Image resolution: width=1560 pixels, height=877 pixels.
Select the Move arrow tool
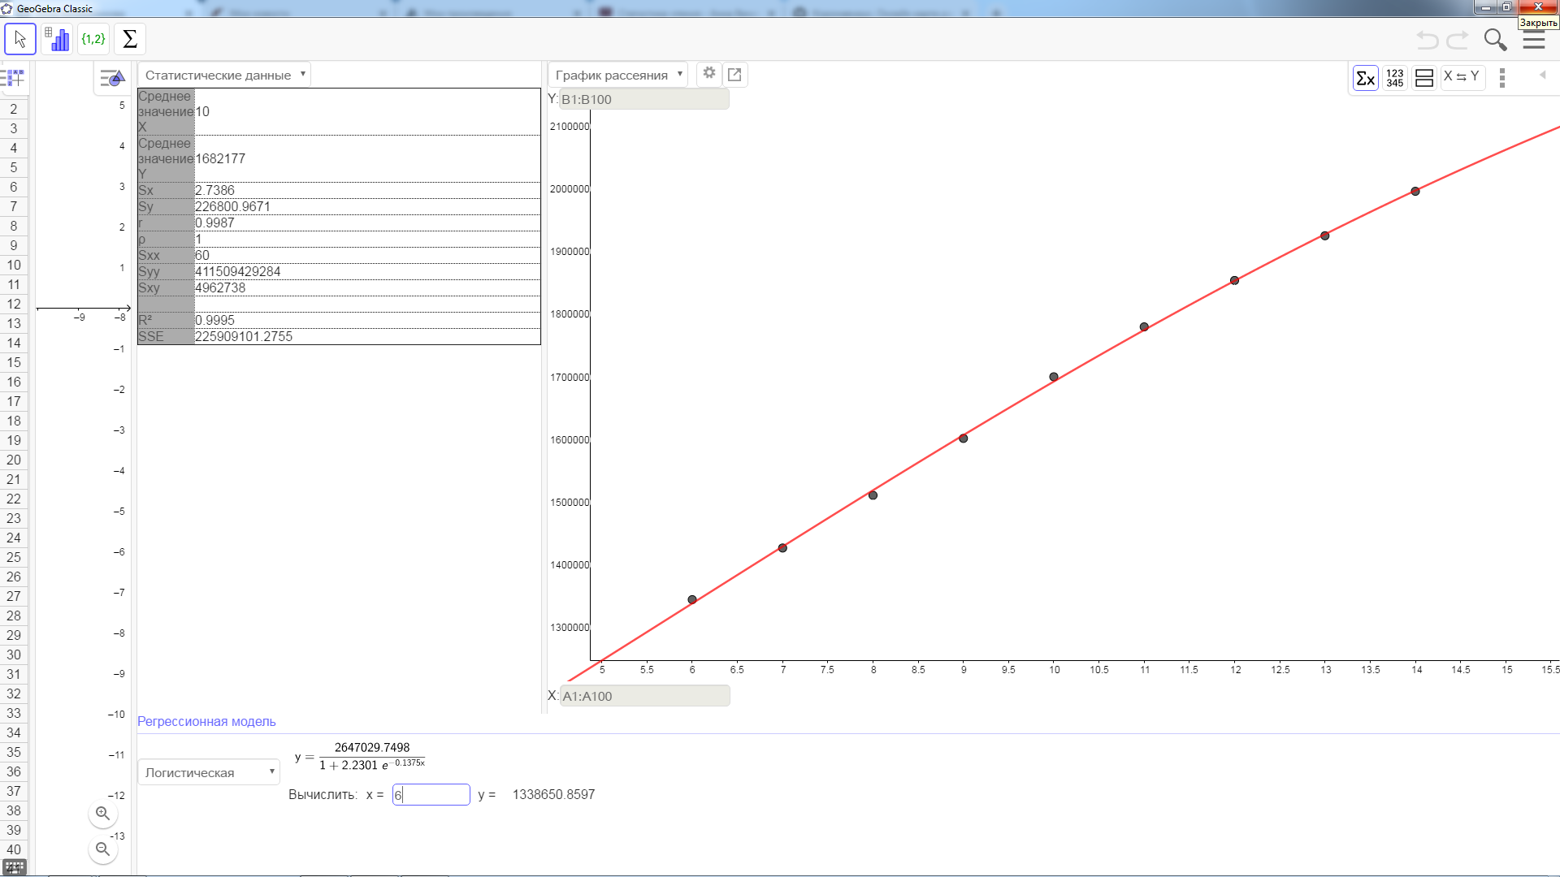(20, 39)
